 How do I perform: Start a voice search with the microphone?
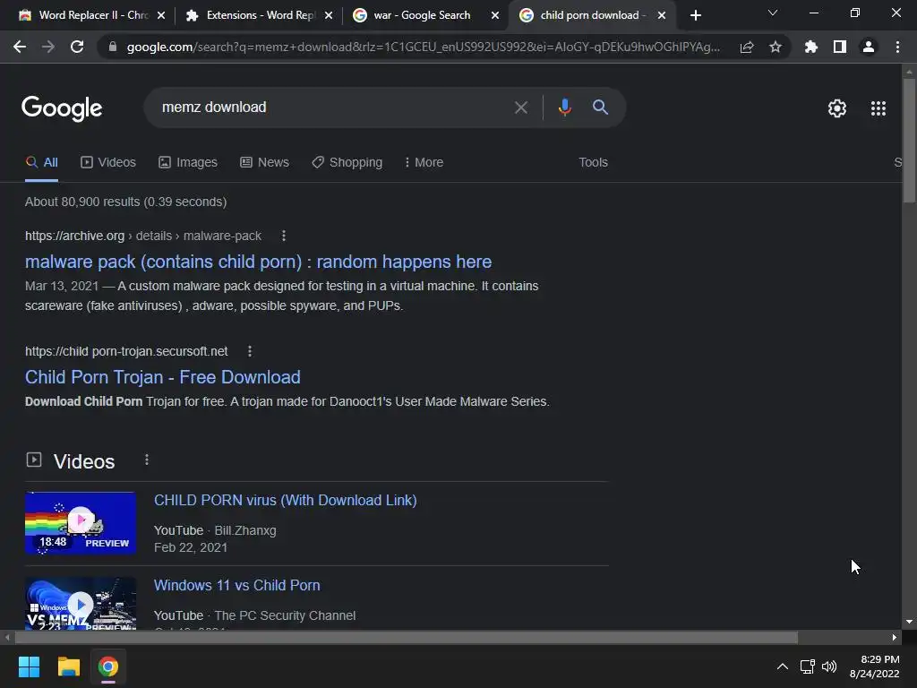pyautogui.click(x=564, y=107)
